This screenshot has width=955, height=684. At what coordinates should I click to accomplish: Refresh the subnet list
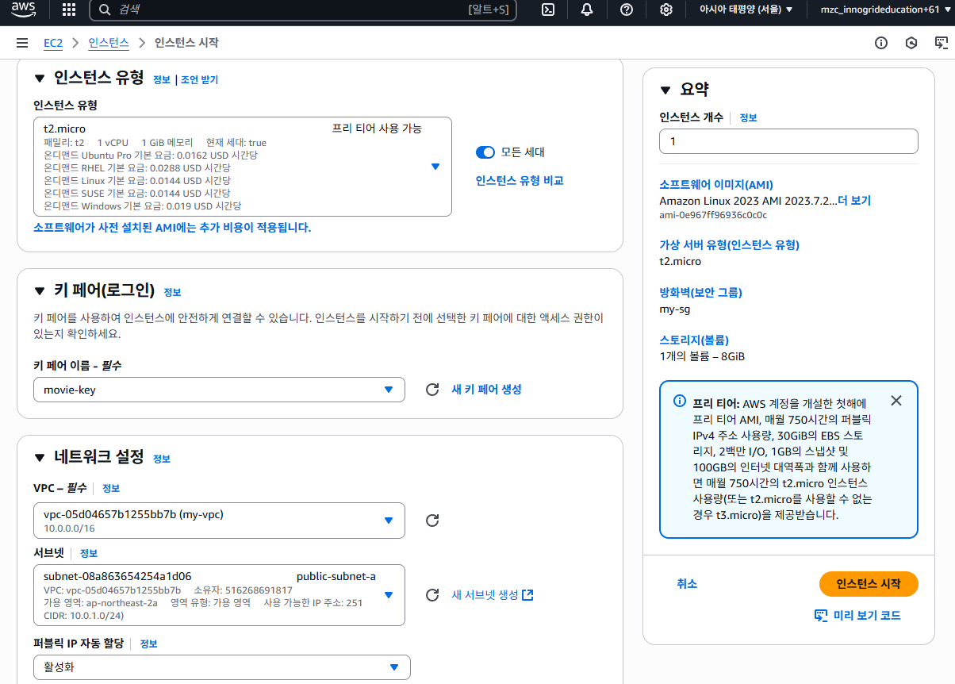pyautogui.click(x=432, y=595)
